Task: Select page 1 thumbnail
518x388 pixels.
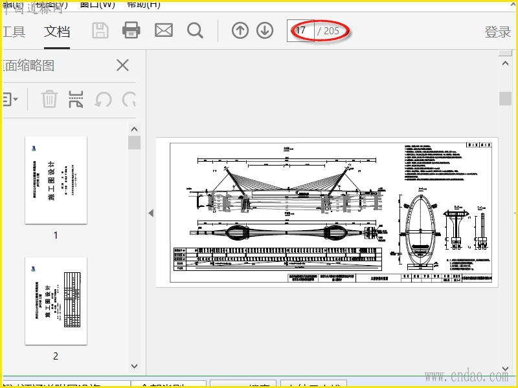Action: coord(56,180)
